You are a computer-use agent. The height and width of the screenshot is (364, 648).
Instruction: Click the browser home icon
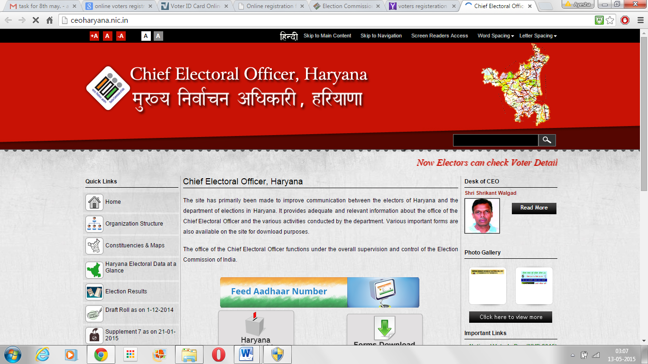click(x=49, y=20)
